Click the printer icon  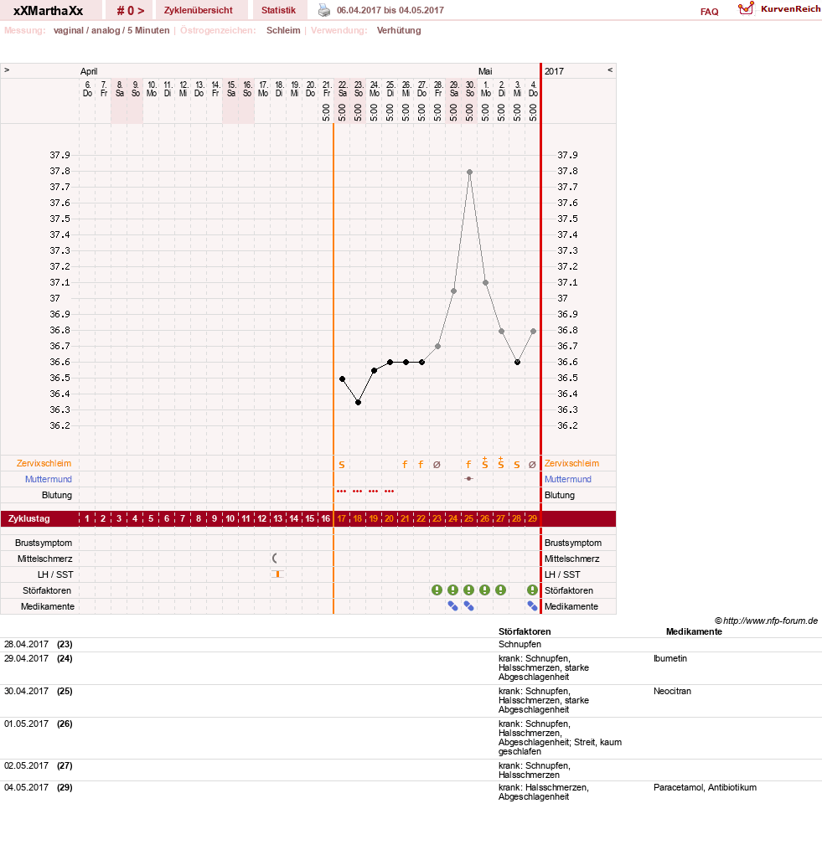tap(324, 10)
